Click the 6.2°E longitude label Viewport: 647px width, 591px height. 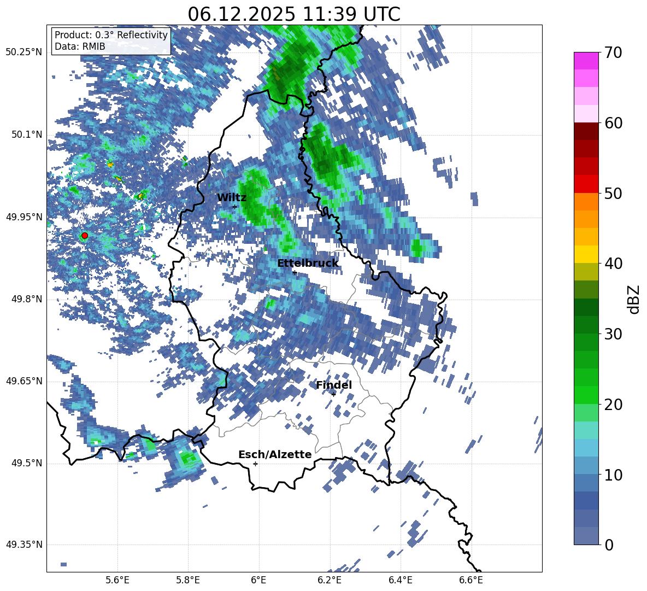click(x=330, y=580)
